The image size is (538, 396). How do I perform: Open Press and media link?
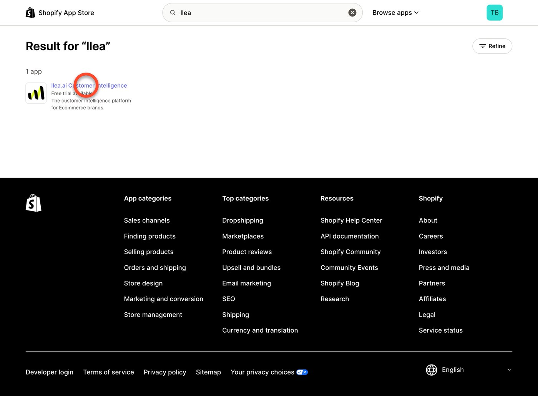(444, 268)
